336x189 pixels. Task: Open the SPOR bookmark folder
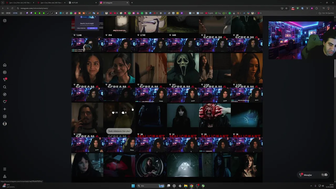click(x=8, y=13)
